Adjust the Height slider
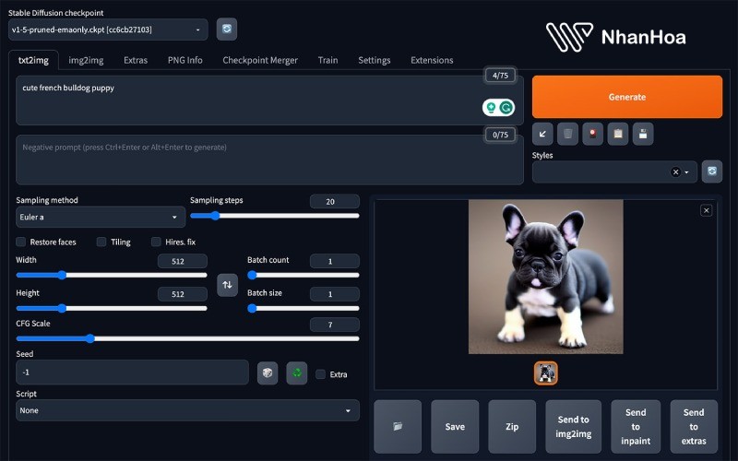 pos(112,309)
